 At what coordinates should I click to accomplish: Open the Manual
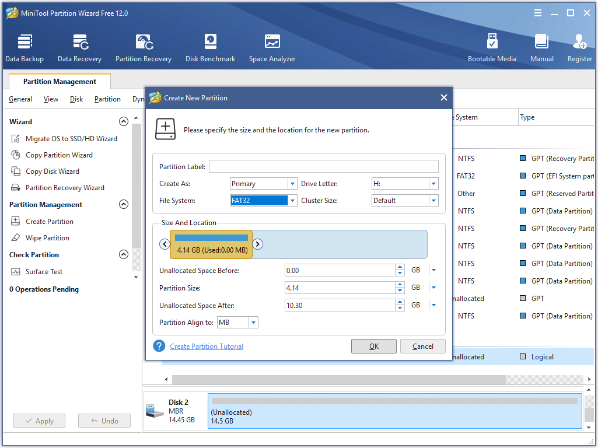click(x=541, y=48)
